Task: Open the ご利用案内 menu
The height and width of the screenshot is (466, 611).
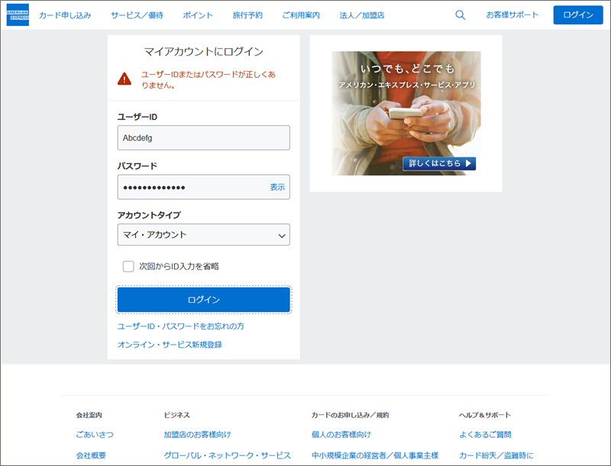Action: [x=301, y=15]
